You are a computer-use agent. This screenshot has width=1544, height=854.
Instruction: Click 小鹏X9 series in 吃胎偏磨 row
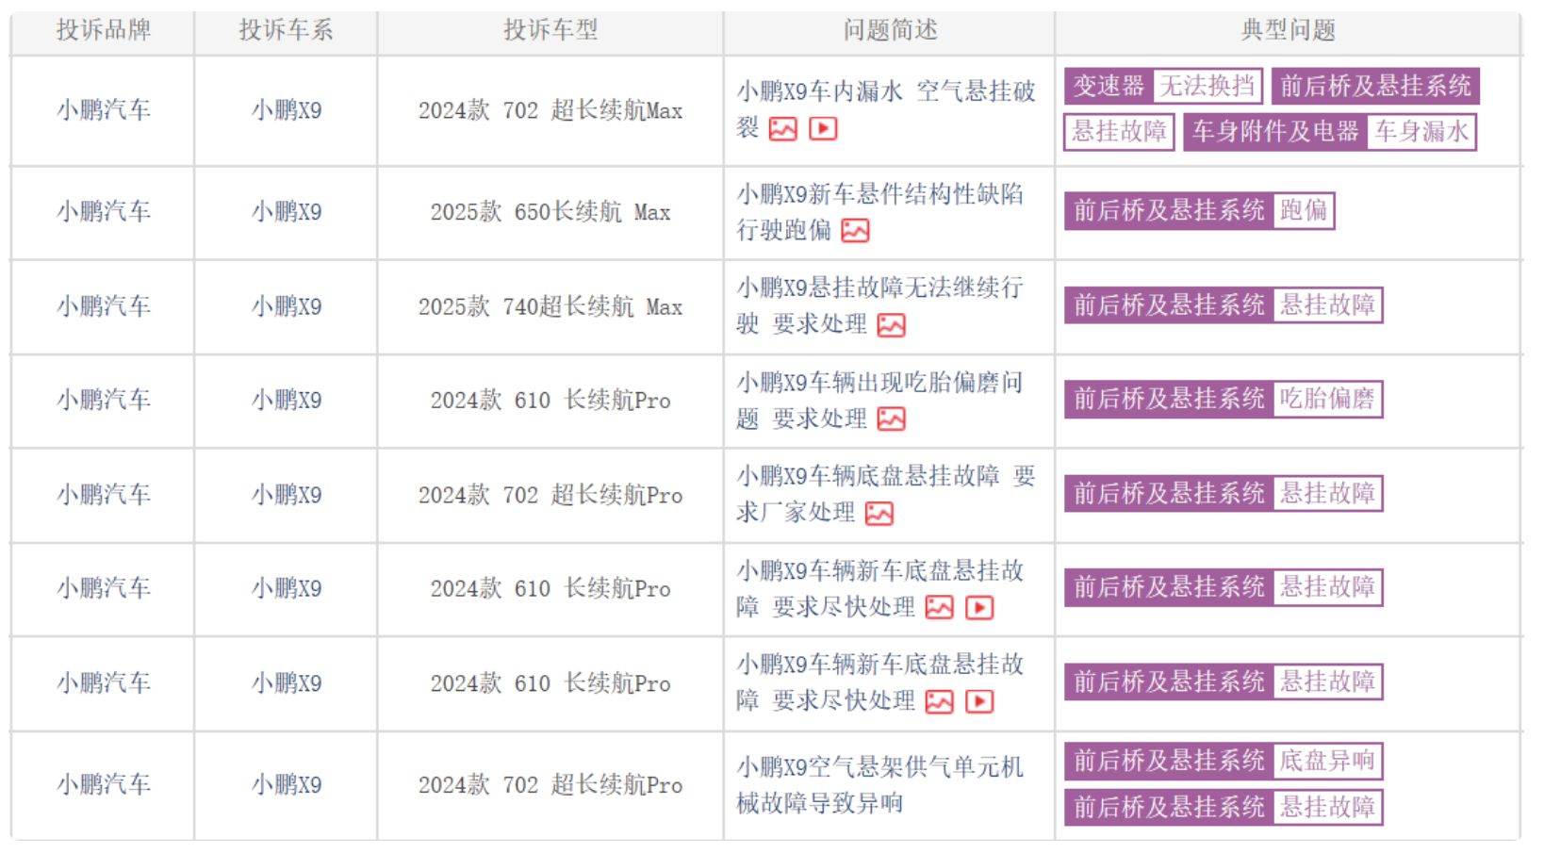(286, 402)
